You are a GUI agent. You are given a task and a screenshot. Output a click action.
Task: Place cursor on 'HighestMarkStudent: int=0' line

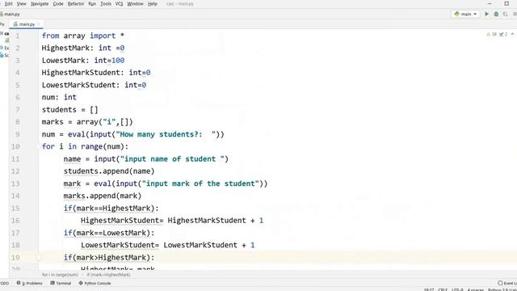(96, 73)
